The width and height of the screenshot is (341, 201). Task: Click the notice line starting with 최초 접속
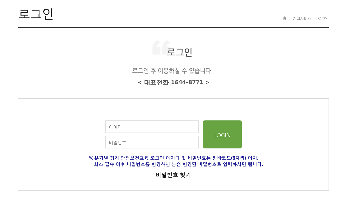click(x=178, y=164)
